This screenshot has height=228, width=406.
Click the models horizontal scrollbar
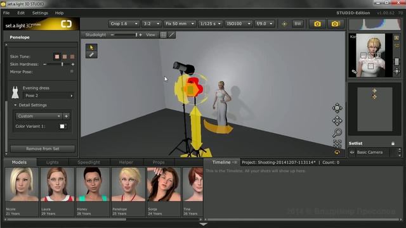pyautogui.click(x=67, y=220)
